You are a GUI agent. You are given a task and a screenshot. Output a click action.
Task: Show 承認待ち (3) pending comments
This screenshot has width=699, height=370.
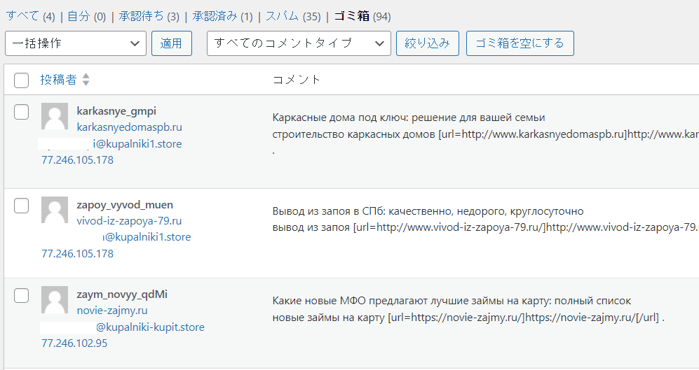coord(149,17)
